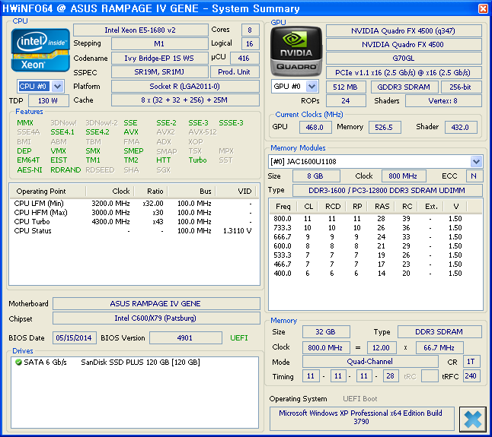
Task: Click the BIOS Date value 05/15/2014
Action: [x=74, y=338]
